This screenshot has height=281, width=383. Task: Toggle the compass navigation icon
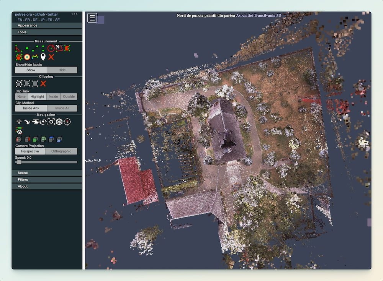[x=67, y=122]
